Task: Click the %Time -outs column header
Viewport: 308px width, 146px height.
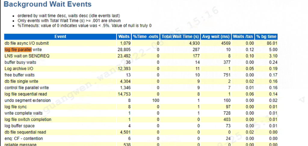Action: (x=146, y=36)
